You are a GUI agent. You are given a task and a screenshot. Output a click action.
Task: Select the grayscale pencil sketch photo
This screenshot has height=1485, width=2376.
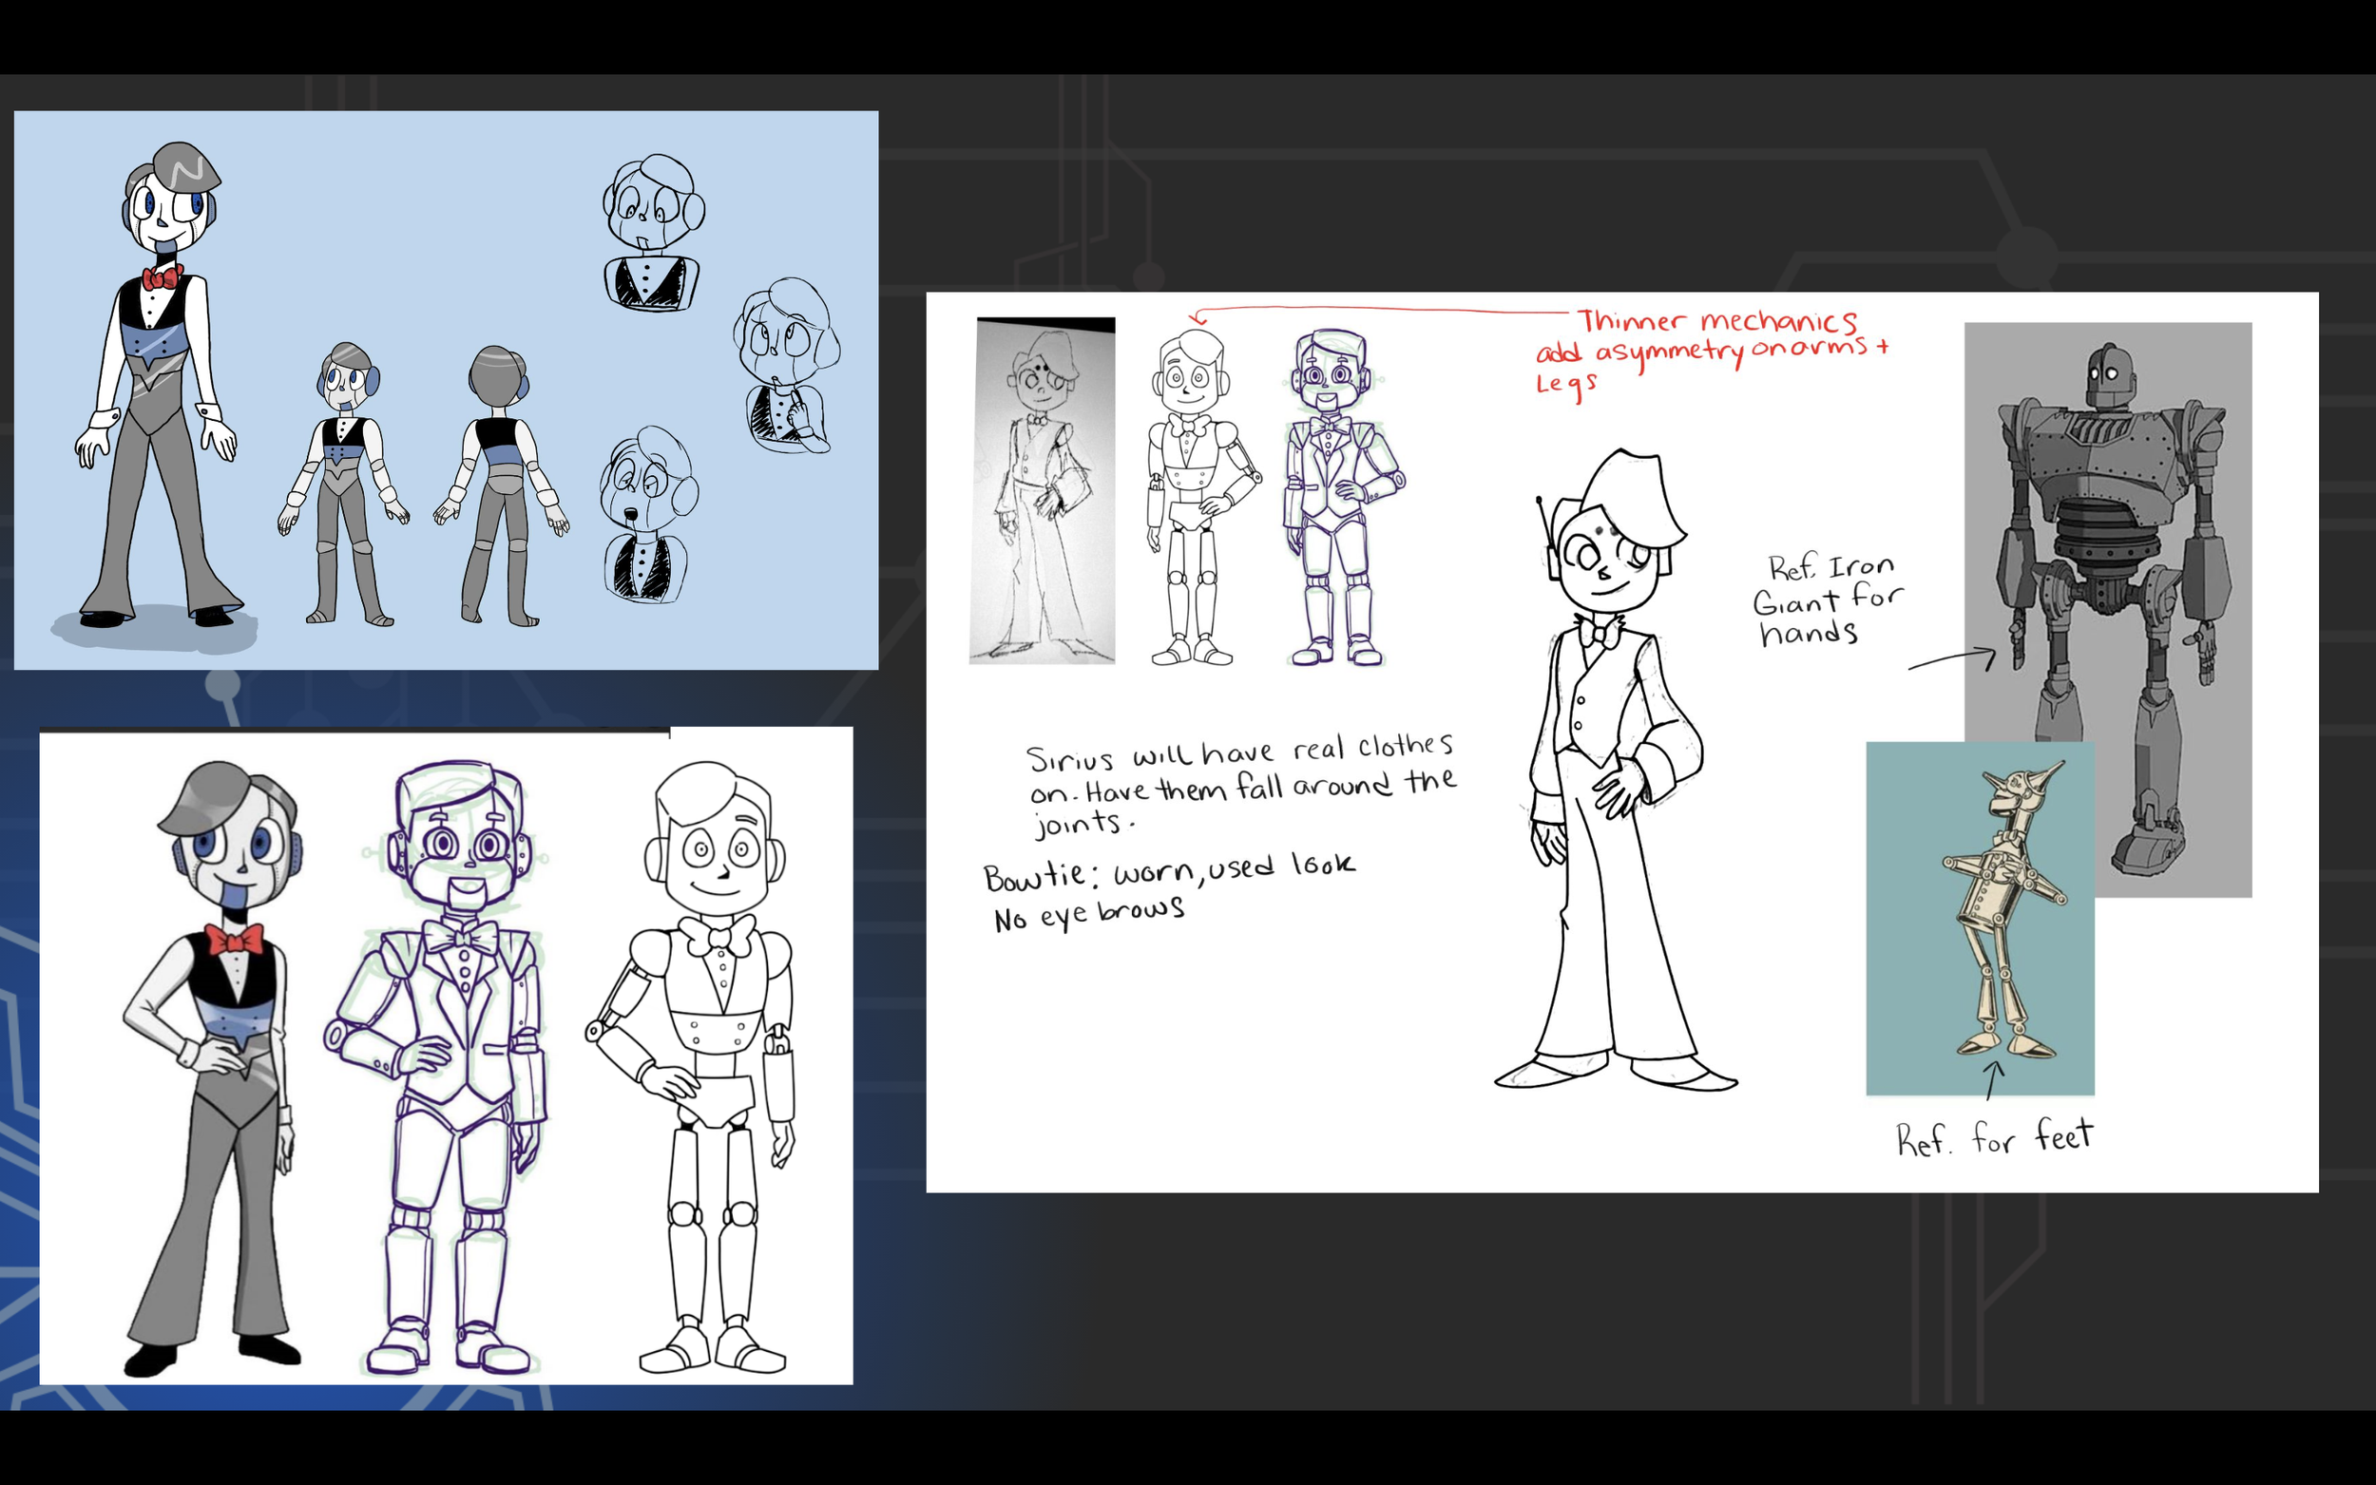(x=1044, y=491)
